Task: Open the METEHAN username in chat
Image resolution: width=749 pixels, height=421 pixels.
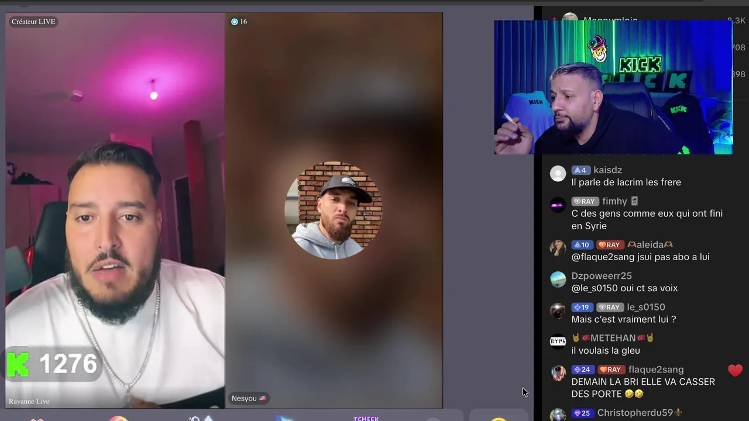Action: pyautogui.click(x=613, y=338)
